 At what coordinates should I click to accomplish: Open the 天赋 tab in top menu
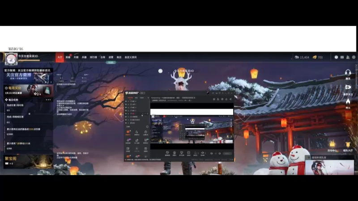[x=76, y=57]
